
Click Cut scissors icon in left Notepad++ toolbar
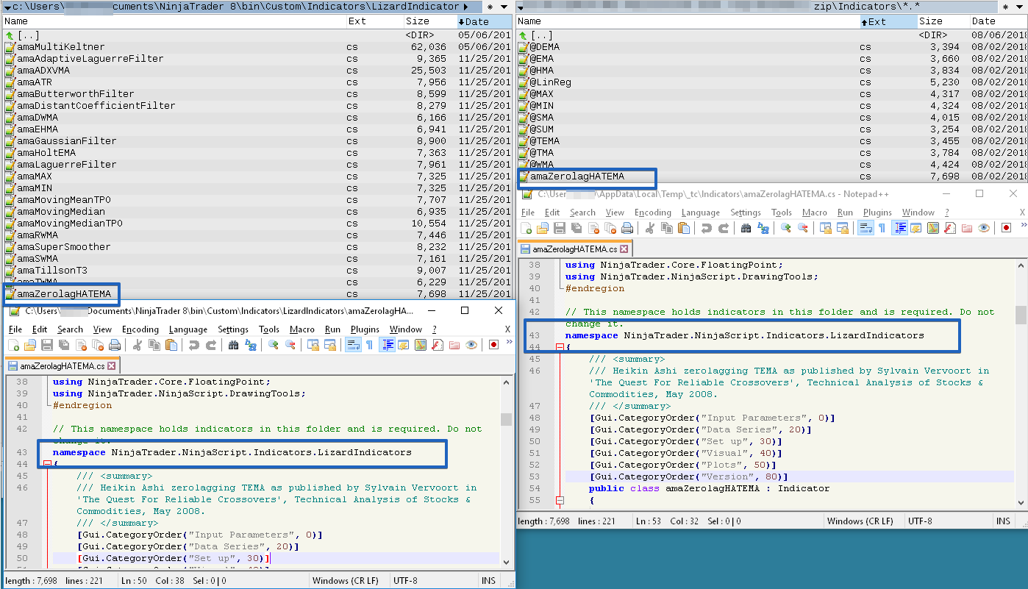pos(137,345)
